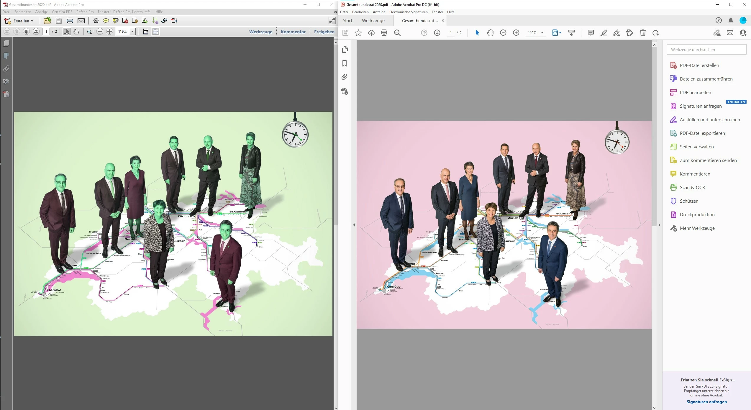Toggle read mode fullscreen icon in left Acrobat
751x410 pixels.
[x=332, y=21]
